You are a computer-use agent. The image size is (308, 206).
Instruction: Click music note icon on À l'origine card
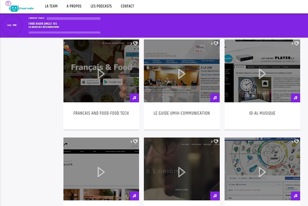click(x=215, y=196)
